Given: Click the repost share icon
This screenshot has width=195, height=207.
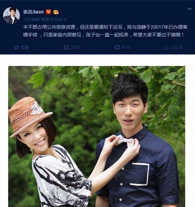Looking at the screenshot, I should click(x=66, y=47).
